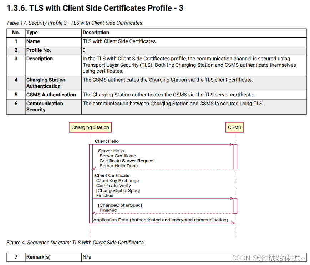The image size is (310, 265).
Task: Select the "Charging Station Authentication" cell
Action: coord(54,83)
